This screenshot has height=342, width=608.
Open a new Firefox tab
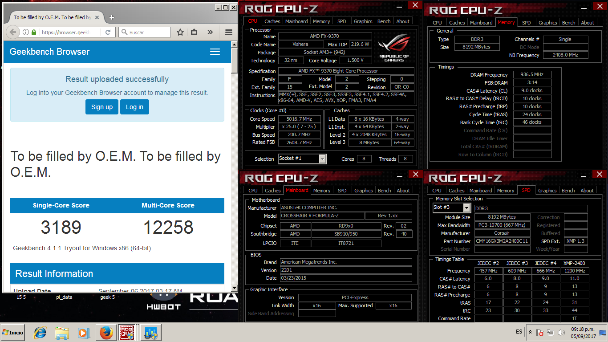(x=112, y=17)
